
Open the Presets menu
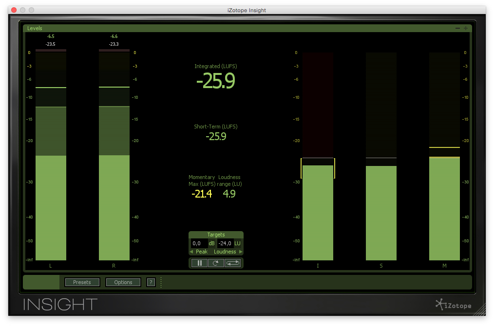coord(82,282)
